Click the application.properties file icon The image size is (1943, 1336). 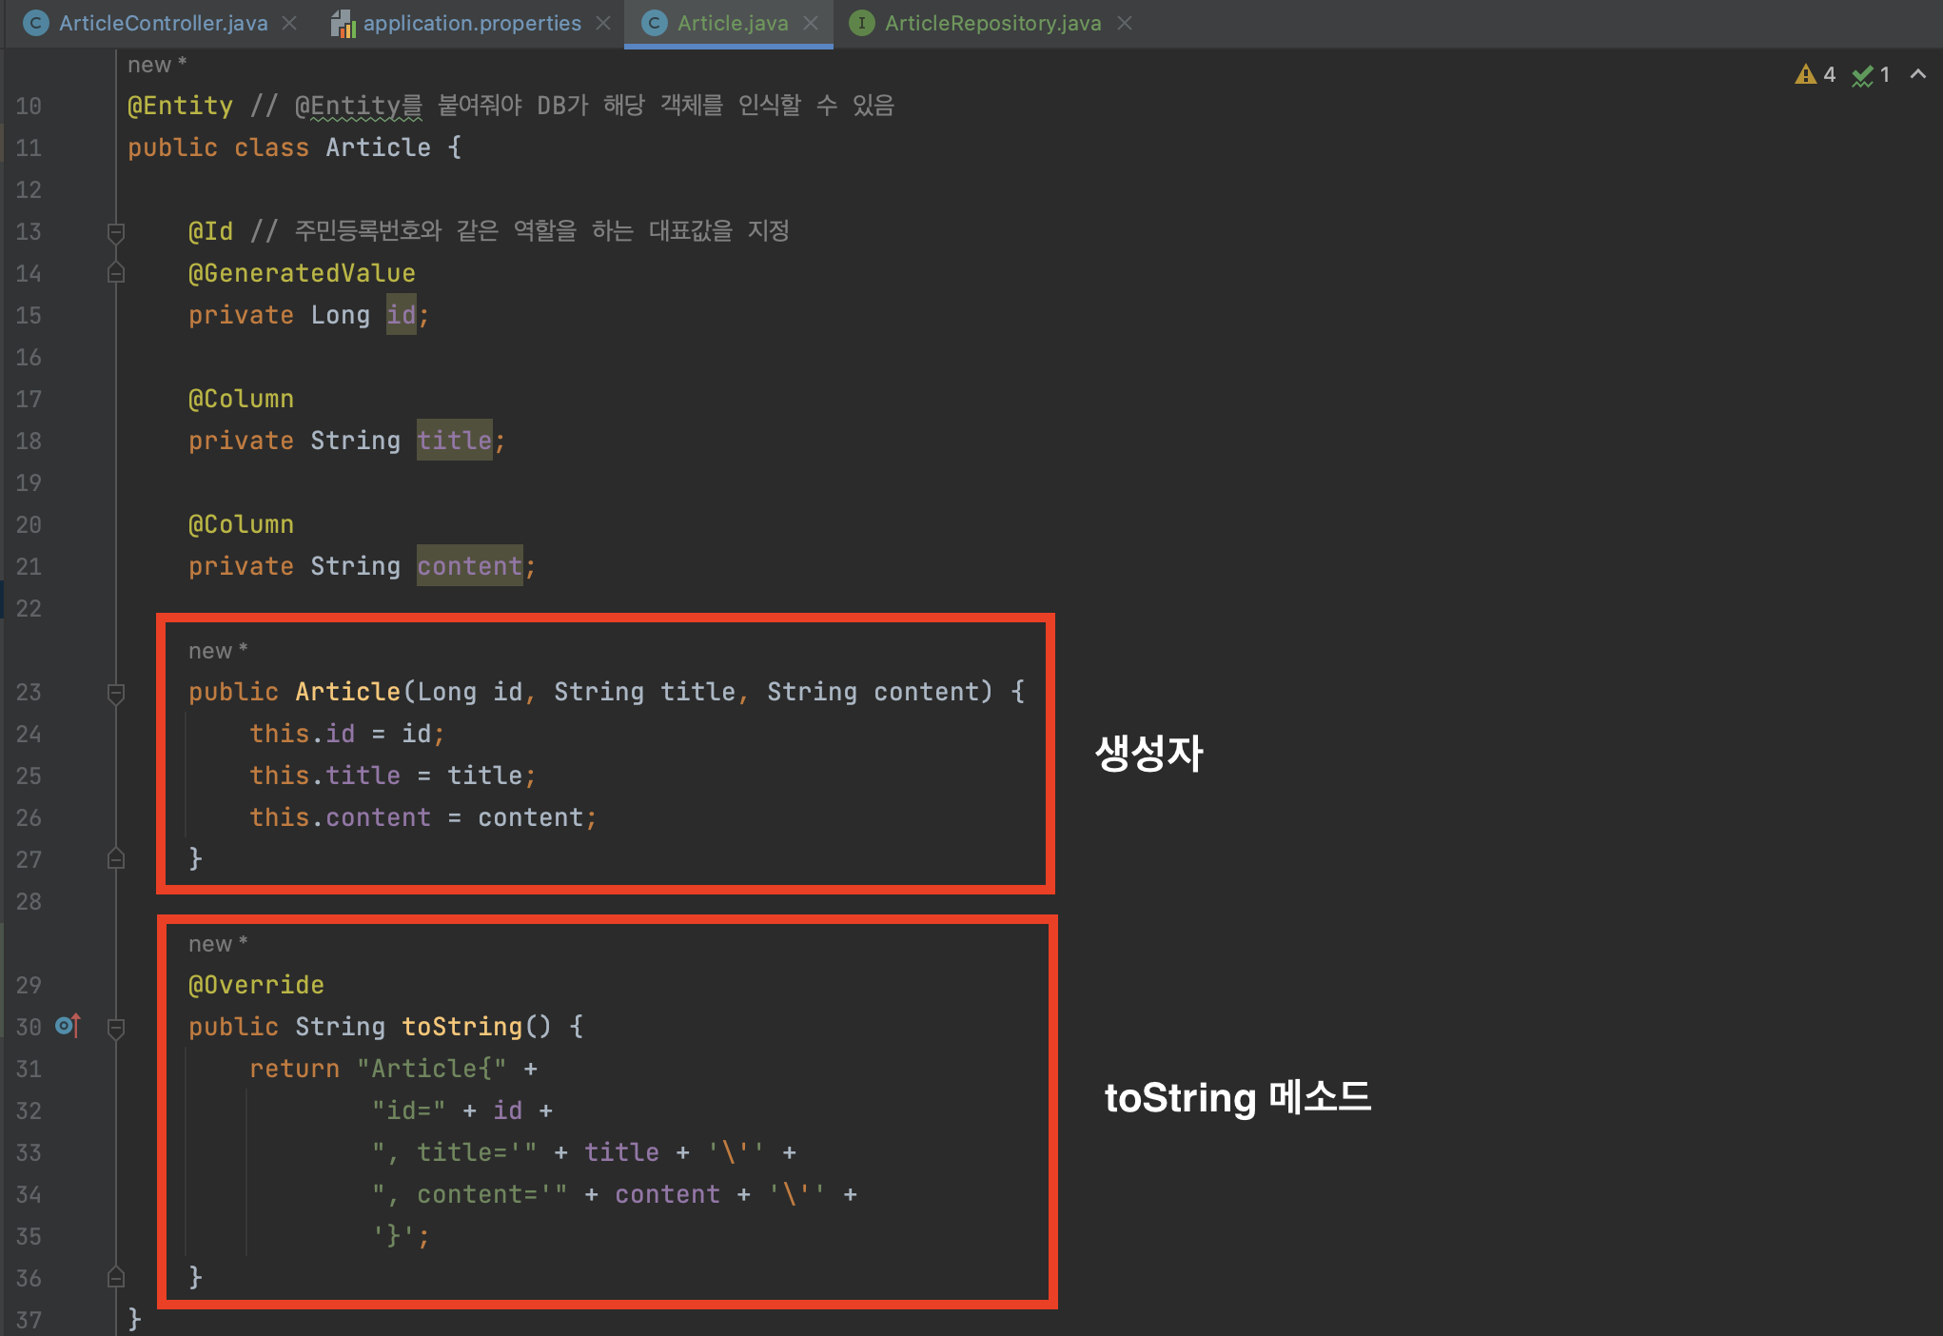(343, 24)
